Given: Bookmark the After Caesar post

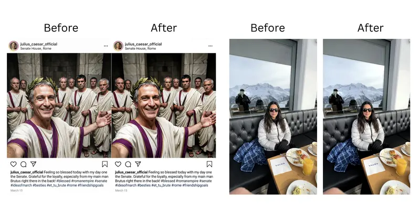Looking at the screenshot, I should (x=209, y=164).
